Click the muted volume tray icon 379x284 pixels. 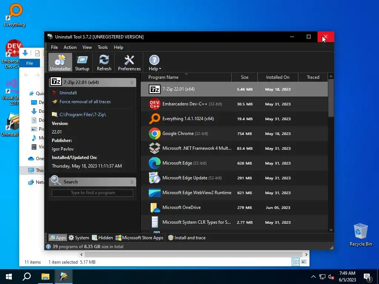[331, 277]
